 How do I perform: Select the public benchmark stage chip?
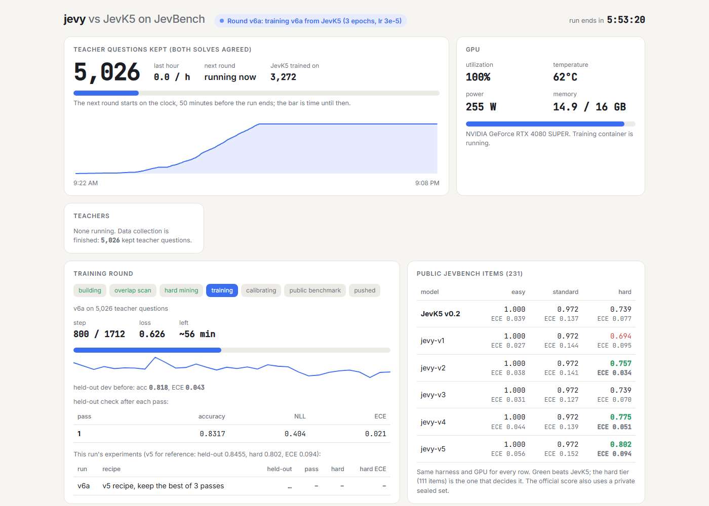pyautogui.click(x=315, y=290)
